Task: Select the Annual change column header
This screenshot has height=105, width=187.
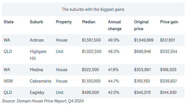Action: point(115,25)
